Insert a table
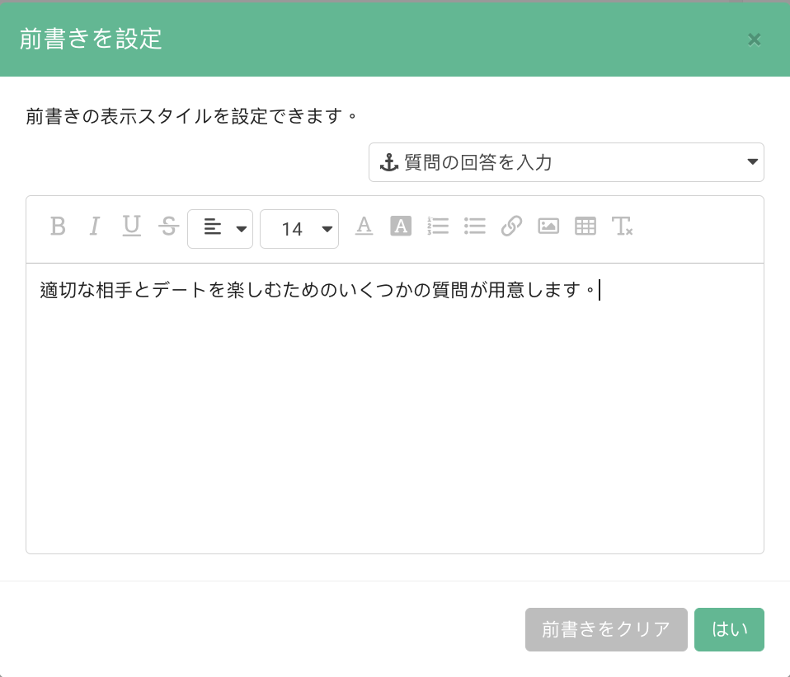 click(585, 226)
